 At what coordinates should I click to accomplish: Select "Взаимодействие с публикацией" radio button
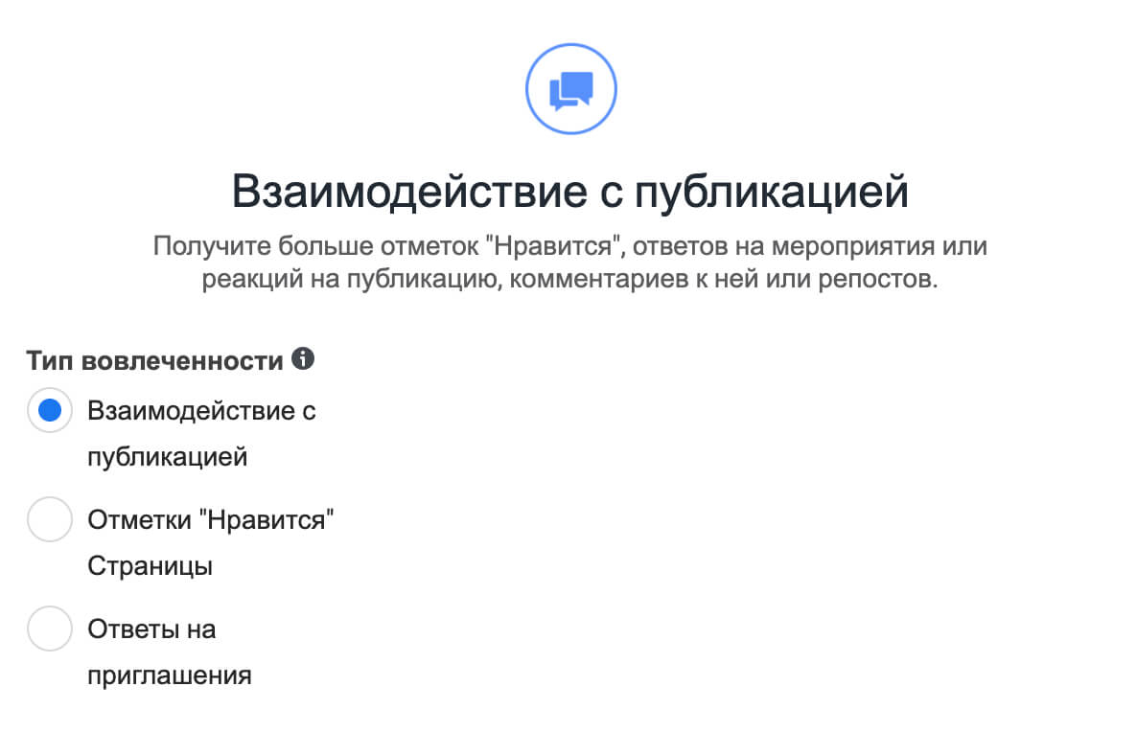point(49,410)
